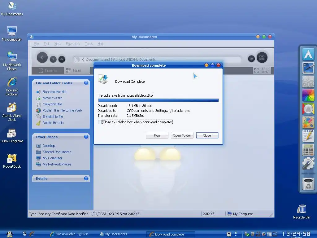Click the wrench and screwdriver icon in dock
This screenshot has width=317, height=238.
(x=308, y=164)
